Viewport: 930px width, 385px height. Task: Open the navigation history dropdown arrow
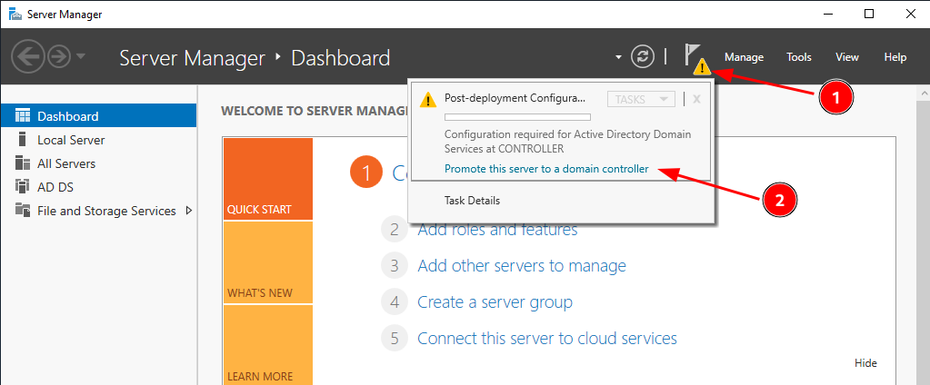[x=81, y=57]
